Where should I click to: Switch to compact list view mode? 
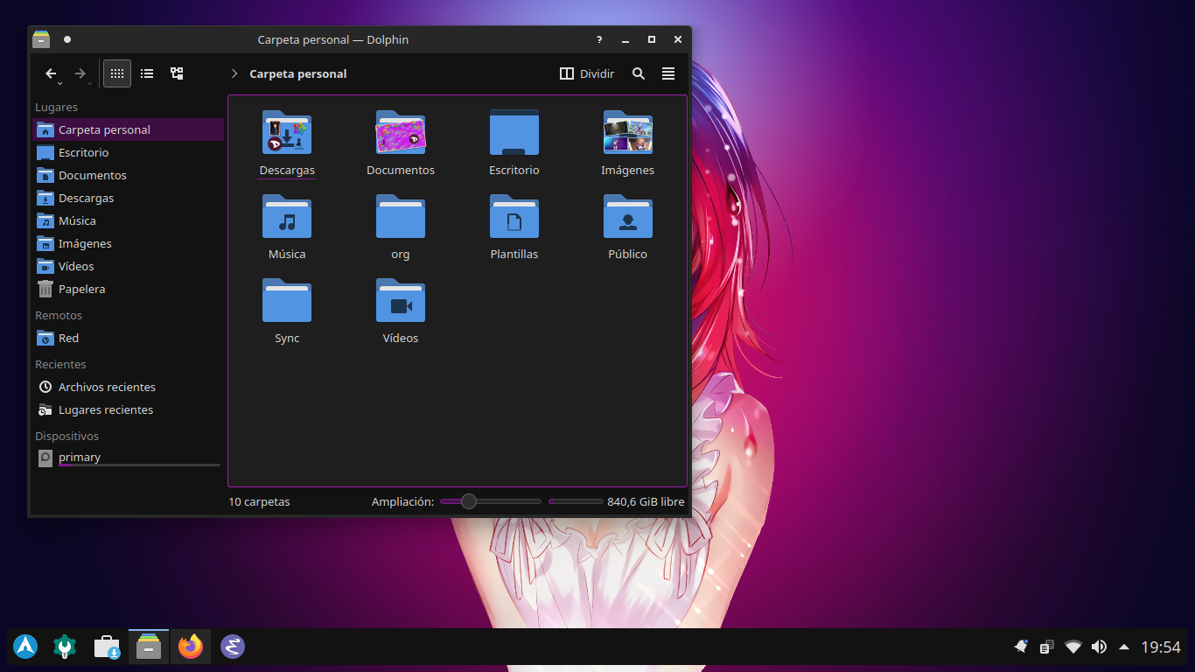pos(147,73)
